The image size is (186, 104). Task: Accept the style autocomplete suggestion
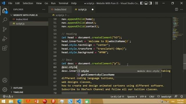119,71
